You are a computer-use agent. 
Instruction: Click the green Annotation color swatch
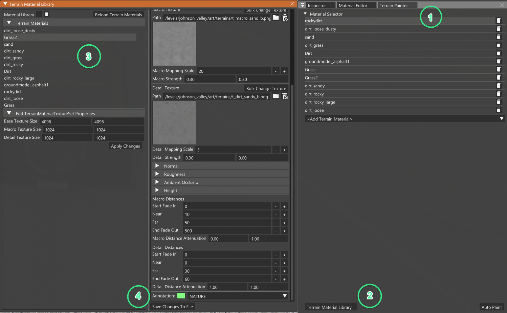point(181,295)
